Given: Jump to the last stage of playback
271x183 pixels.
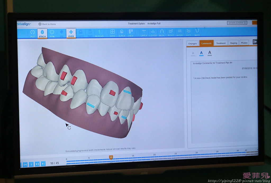Looking at the screenshot, I should [x=43, y=164].
